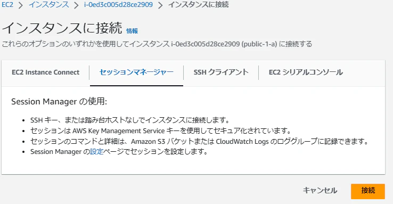Click the orange 接続 button
Screen dimensions: 393x204
[368, 191]
